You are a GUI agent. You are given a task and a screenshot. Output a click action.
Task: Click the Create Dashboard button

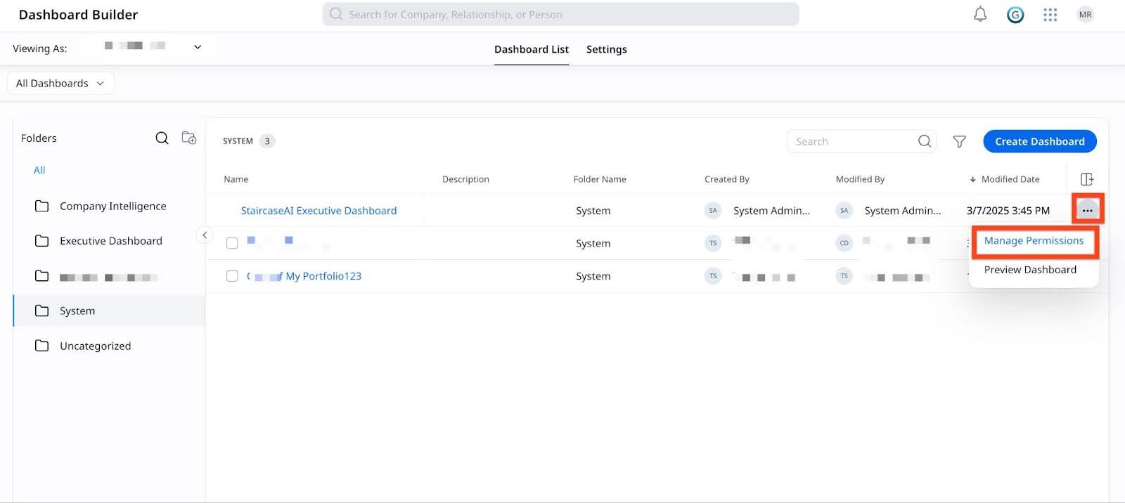pyautogui.click(x=1040, y=141)
